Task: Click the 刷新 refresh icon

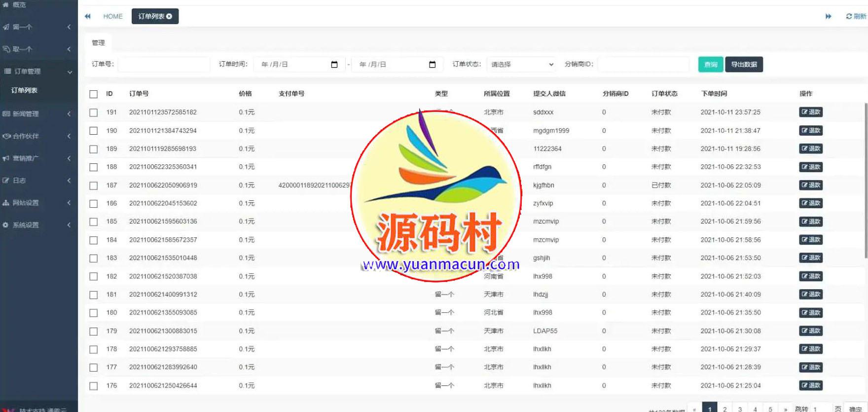Action: 849,16
